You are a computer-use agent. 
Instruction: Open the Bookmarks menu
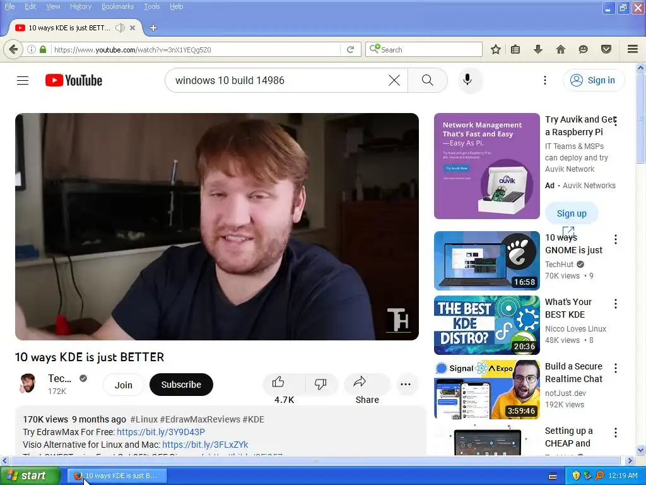click(118, 6)
